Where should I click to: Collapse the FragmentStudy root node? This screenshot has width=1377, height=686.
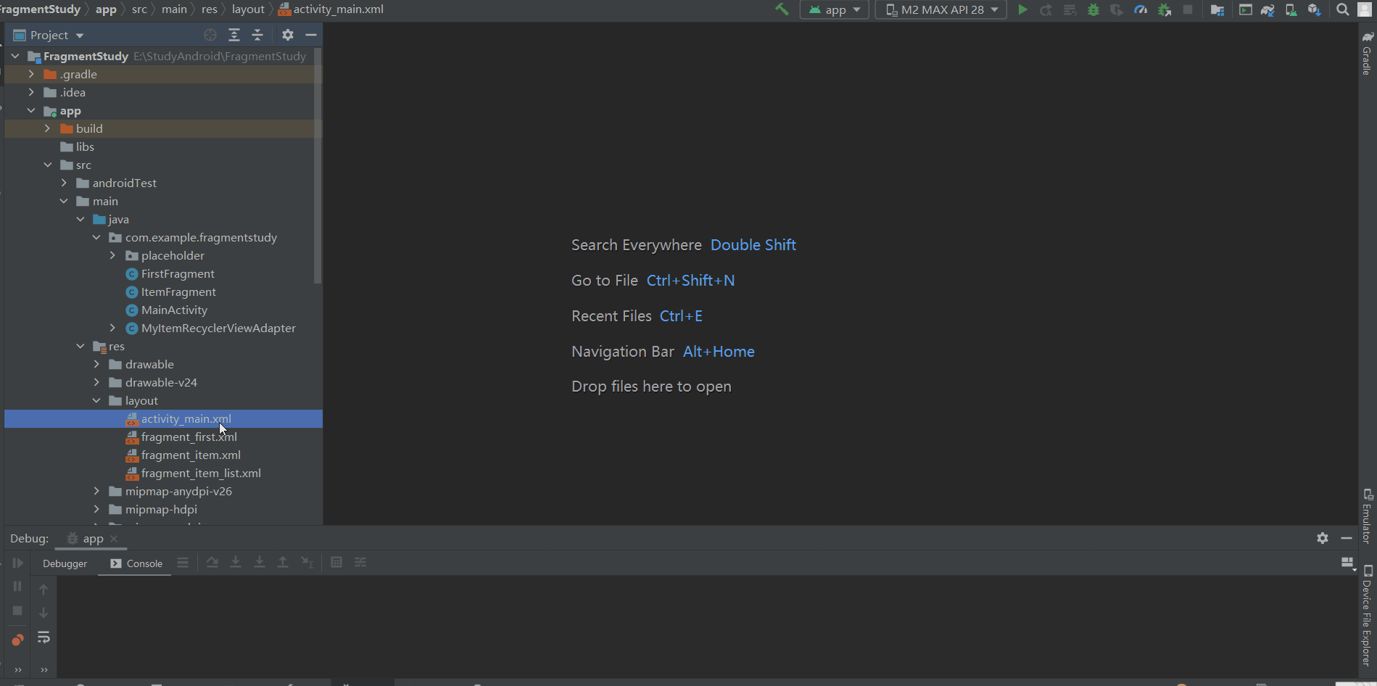tap(15, 56)
